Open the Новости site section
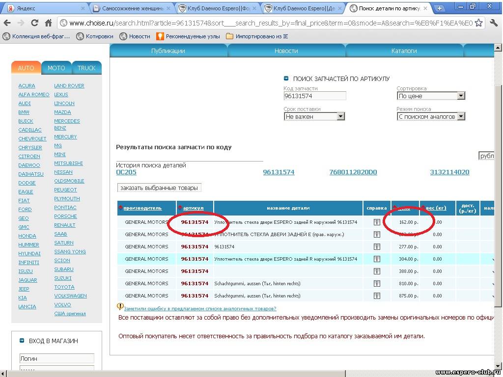503x377 pixels. 286,51
